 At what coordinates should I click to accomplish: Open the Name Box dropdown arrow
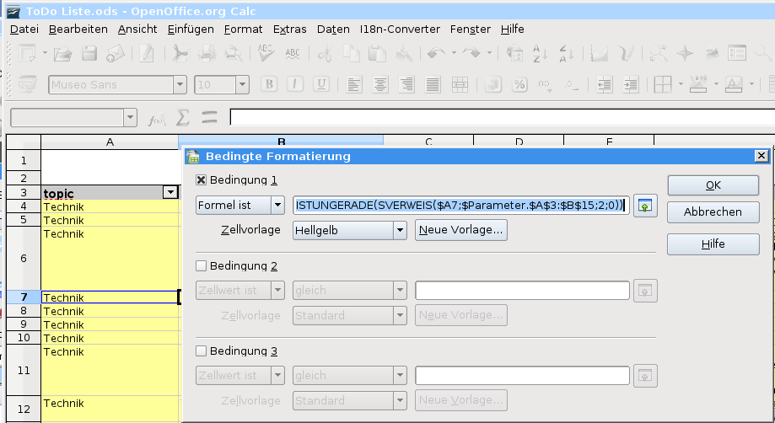pos(131,118)
